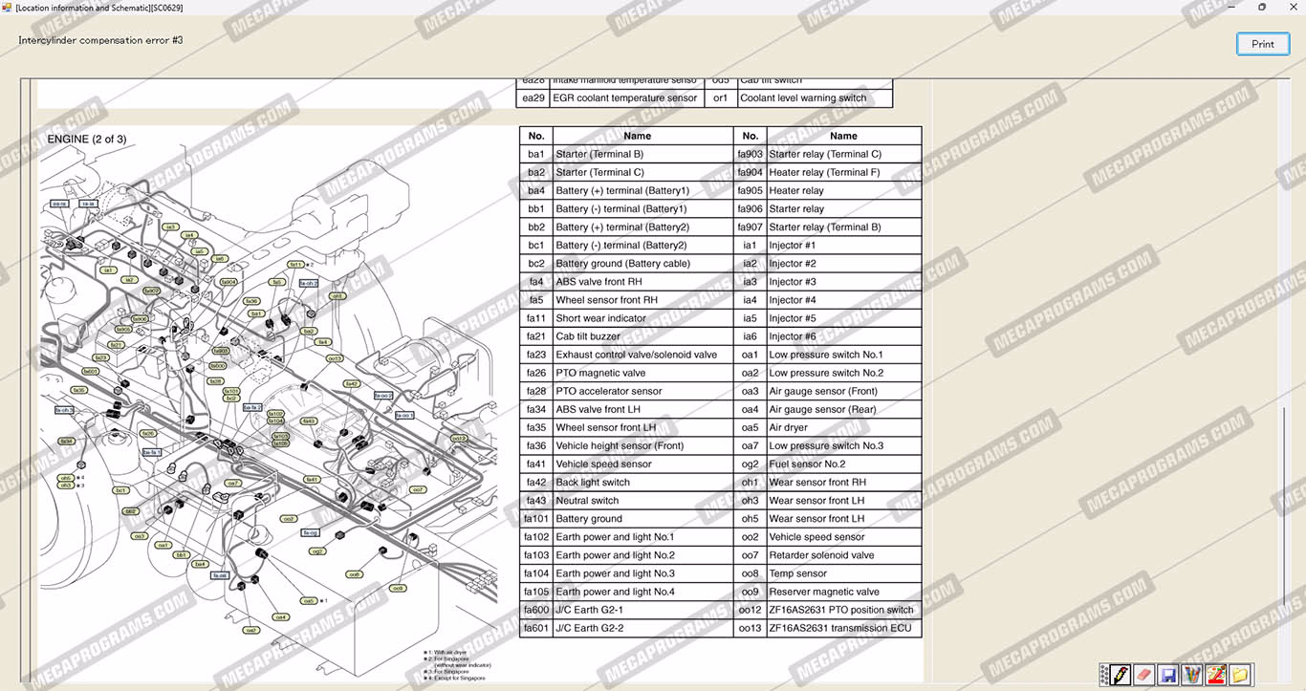Minimize the Location information window

pyautogui.click(x=1233, y=8)
